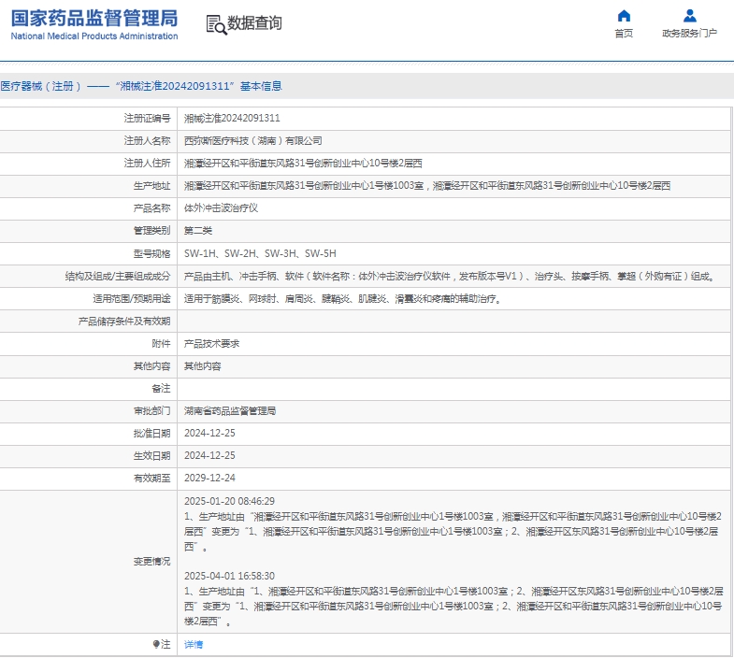Click the 数据查询 heading text
Screen dimensions: 734x658
254,23
